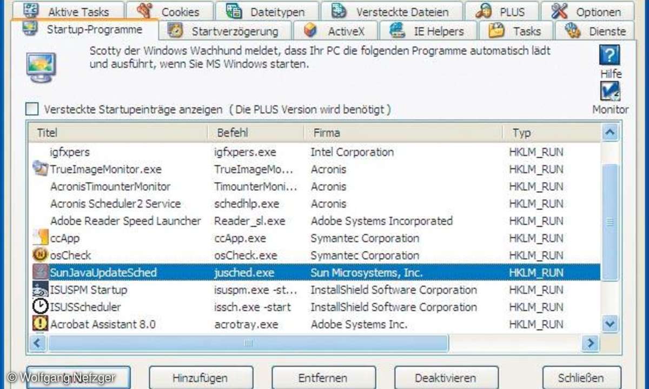Click the Versteckte Dateien tab icon
This screenshot has width=649, height=389.
pos(339,11)
